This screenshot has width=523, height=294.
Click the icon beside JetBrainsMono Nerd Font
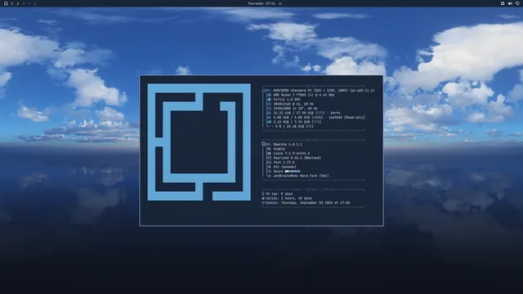point(269,176)
